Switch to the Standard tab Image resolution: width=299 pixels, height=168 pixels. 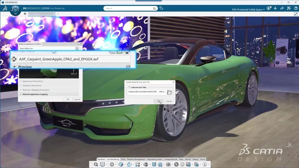(101, 159)
